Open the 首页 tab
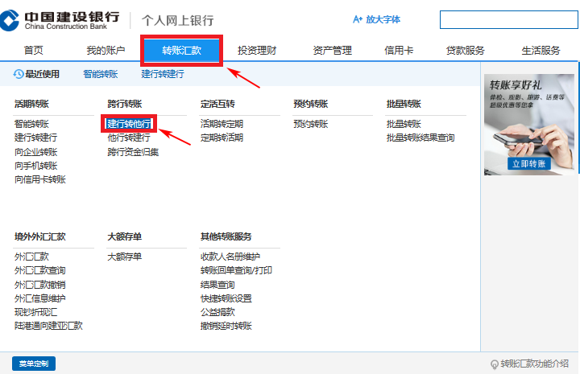The width and height of the screenshot is (580, 374). [33, 50]
